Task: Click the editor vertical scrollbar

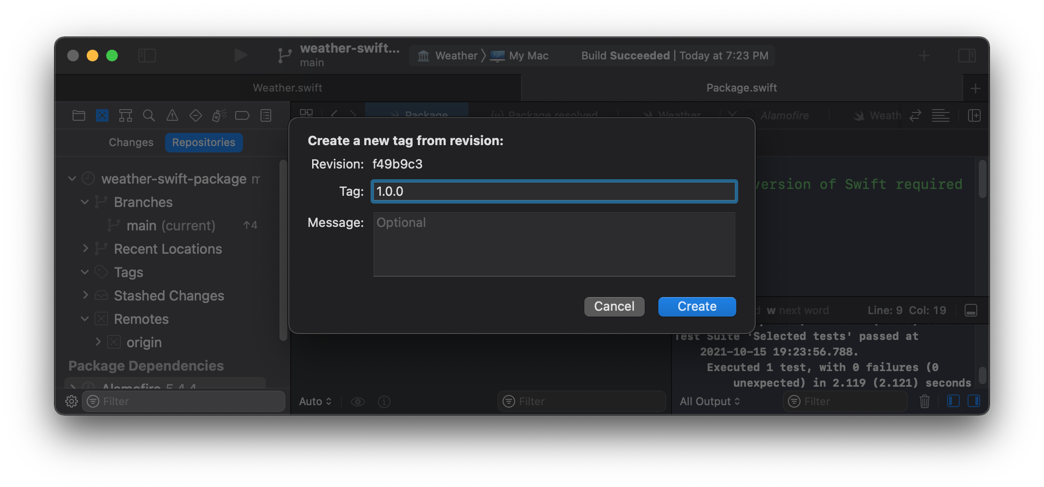Action: tap(982, 179)
